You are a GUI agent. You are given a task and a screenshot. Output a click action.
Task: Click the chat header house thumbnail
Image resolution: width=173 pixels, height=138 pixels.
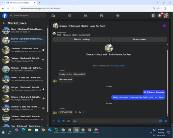[x=56, y=26]
